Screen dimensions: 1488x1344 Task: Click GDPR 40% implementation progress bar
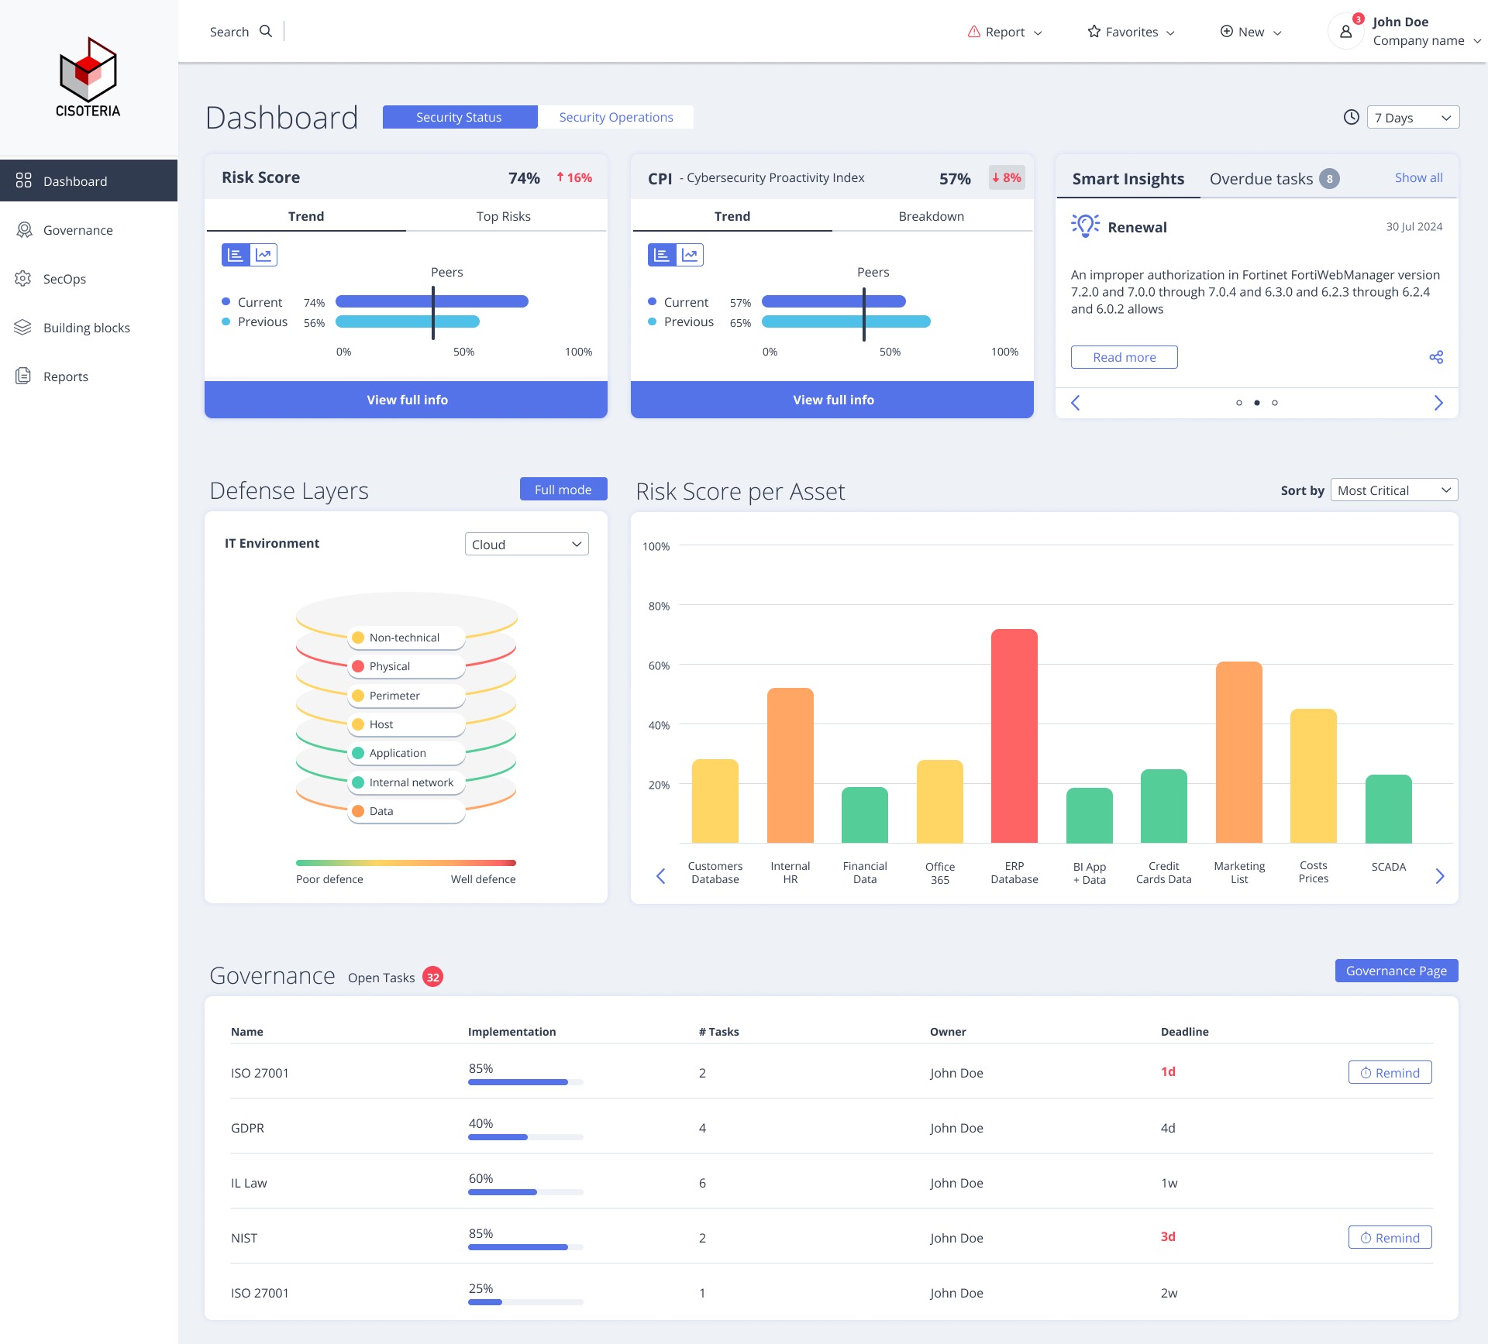pyautogui.click(x=525, y=1137)
